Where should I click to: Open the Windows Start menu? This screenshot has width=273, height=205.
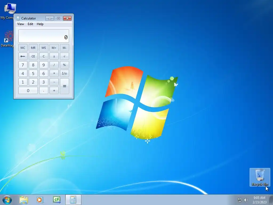coord(7,200)
